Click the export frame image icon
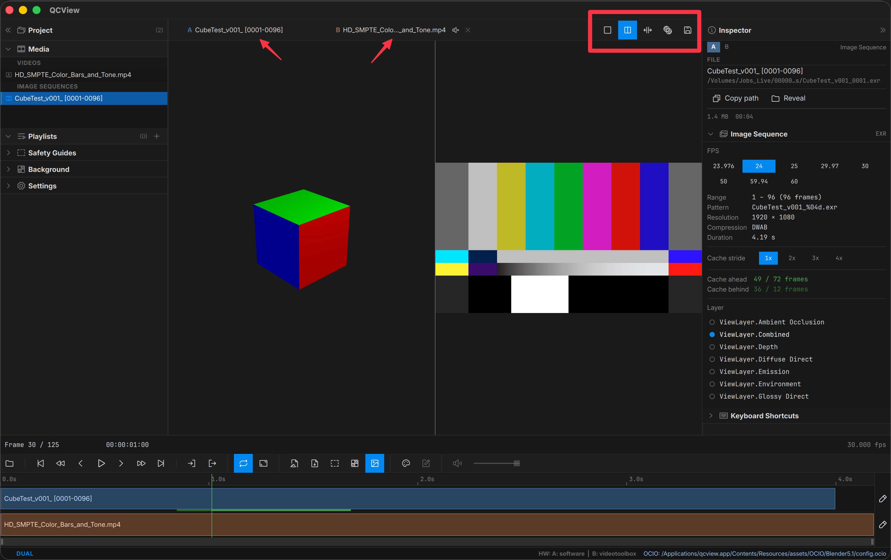The height and width of the screenshot is (560, 891). pos(294,463)
